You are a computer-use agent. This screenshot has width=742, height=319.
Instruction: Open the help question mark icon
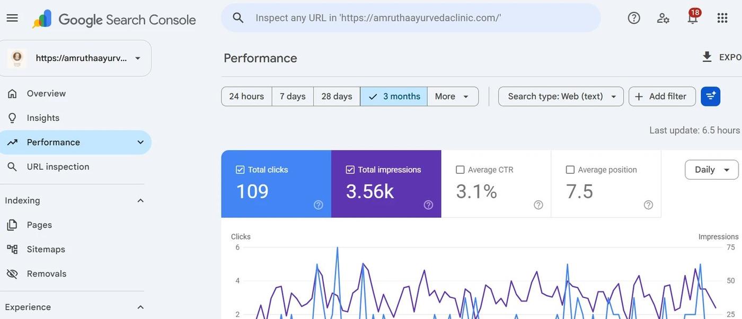634,18
